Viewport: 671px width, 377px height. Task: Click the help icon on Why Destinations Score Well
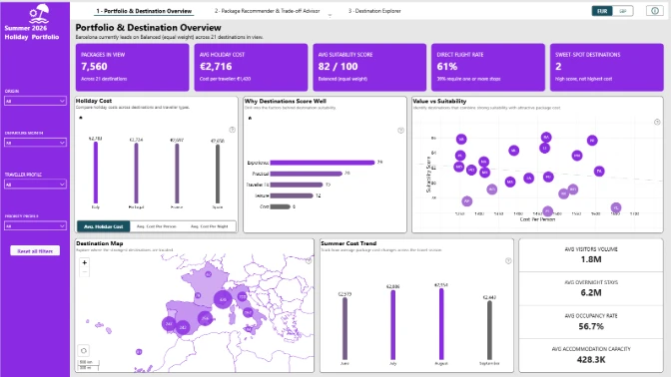tap(400, 131)
